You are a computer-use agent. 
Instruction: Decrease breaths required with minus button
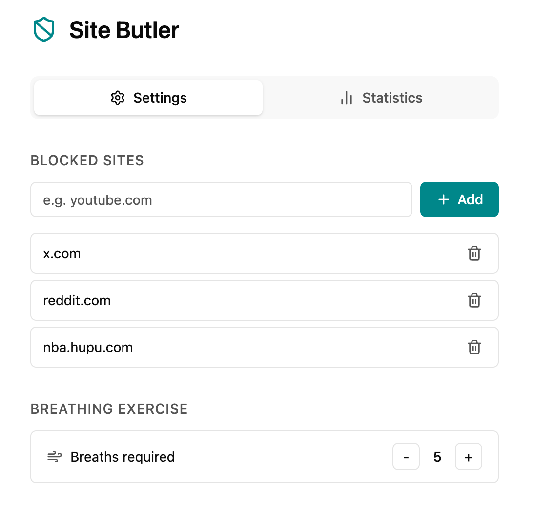pyautogui.click(x=406, y=457)
